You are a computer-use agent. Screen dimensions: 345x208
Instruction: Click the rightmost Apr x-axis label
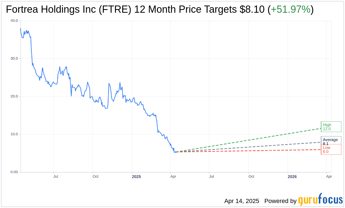coord(329,176)
